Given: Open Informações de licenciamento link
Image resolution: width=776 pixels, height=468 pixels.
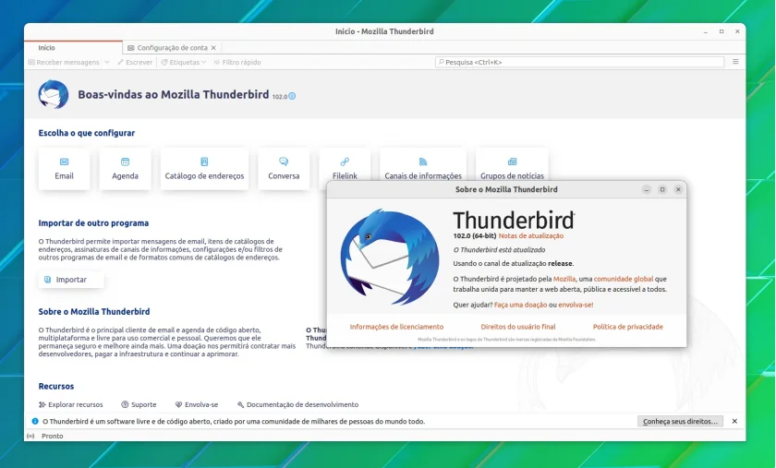Looking at the screenshot, I should click(396, 327).
